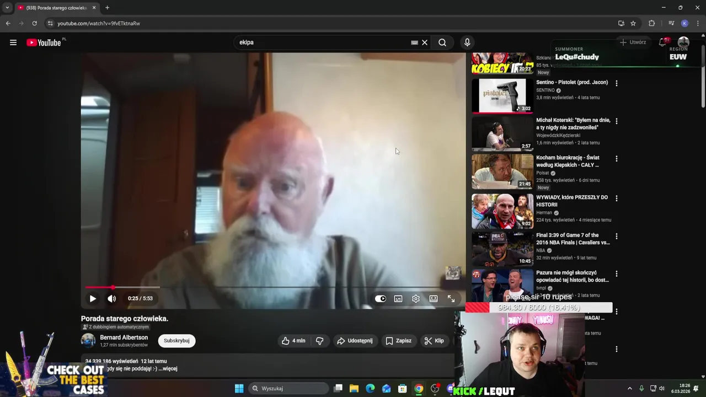Open the Chrome three-dot menu
Screen dimensions: 706x397
pos(698,23)
